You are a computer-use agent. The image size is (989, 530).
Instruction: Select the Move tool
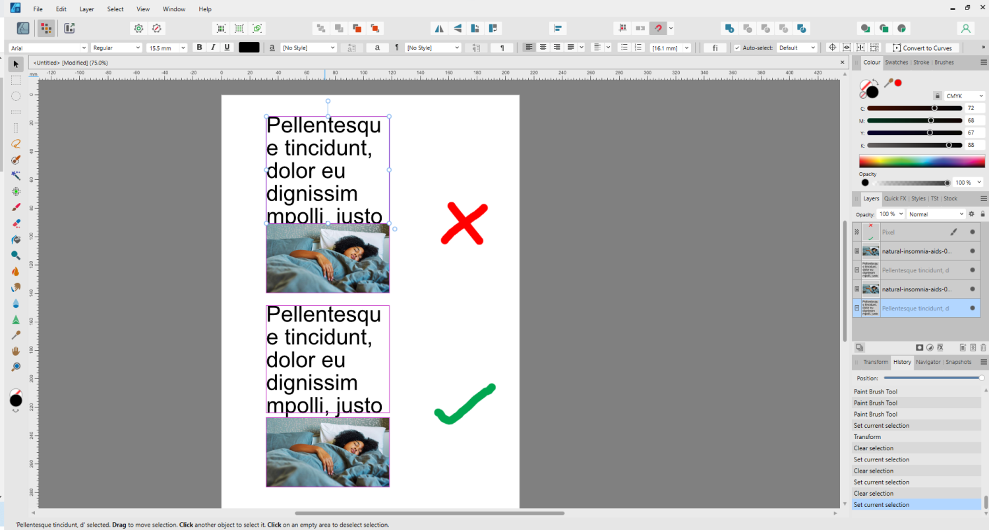pos(16,64)
